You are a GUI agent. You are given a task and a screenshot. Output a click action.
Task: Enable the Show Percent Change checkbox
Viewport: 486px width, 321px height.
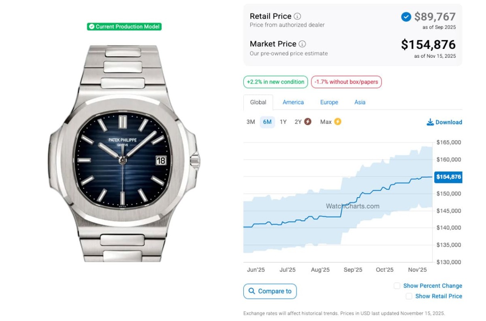(397, 286)
